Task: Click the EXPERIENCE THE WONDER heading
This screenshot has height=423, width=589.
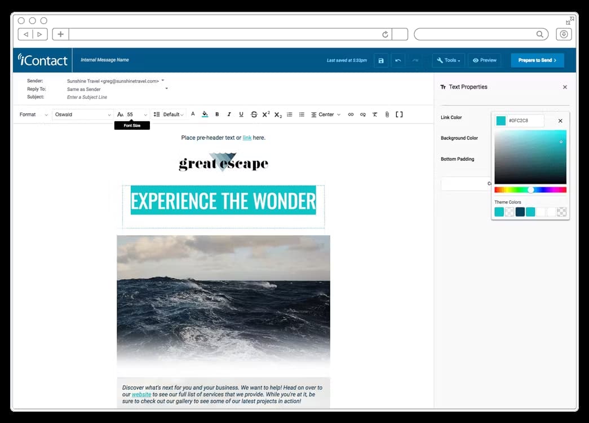Action: 223,200
